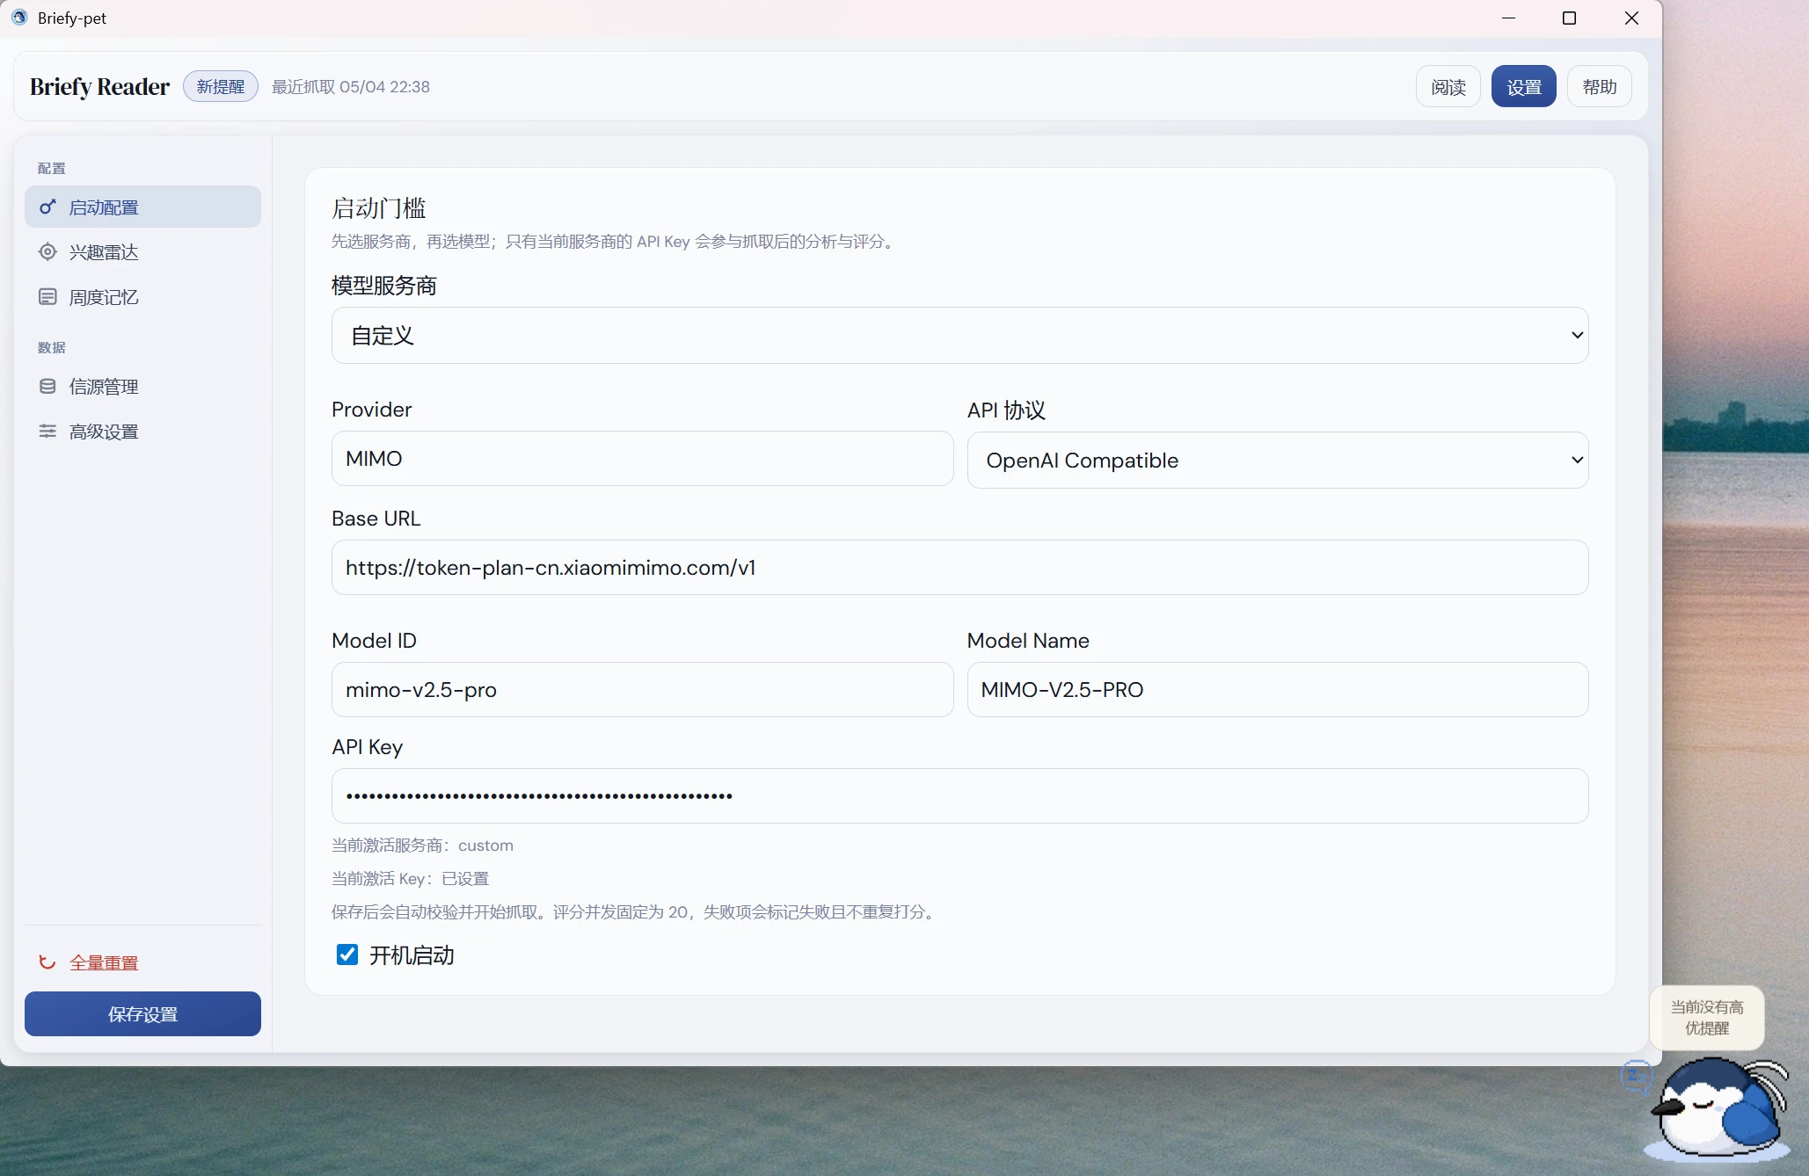Click the 新提醒 badge

click(x=220, y=86)
